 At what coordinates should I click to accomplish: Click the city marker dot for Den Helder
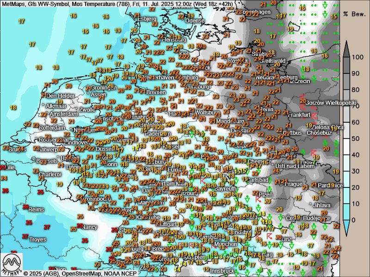[45, 96]
